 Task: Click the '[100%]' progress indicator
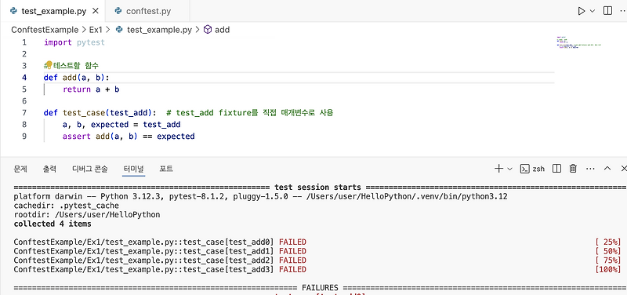click(608, 269)
